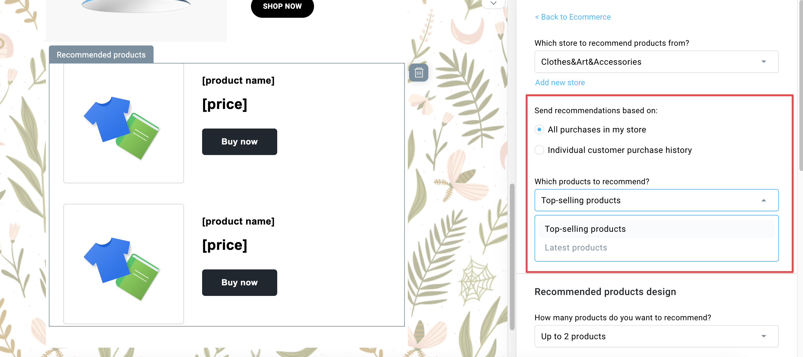
Task: Click the first product thumbnail image
Action: click(x=123, y=123)
